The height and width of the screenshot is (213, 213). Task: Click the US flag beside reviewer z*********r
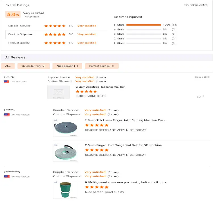click(7, 177)
